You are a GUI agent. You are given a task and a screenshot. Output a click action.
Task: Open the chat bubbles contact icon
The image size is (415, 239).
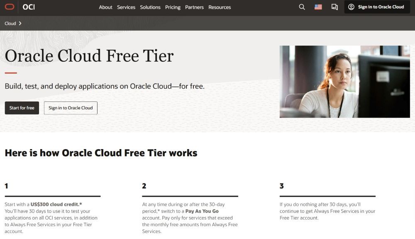[x=334, y=7]
